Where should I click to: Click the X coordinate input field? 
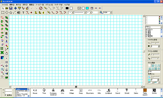8,90
